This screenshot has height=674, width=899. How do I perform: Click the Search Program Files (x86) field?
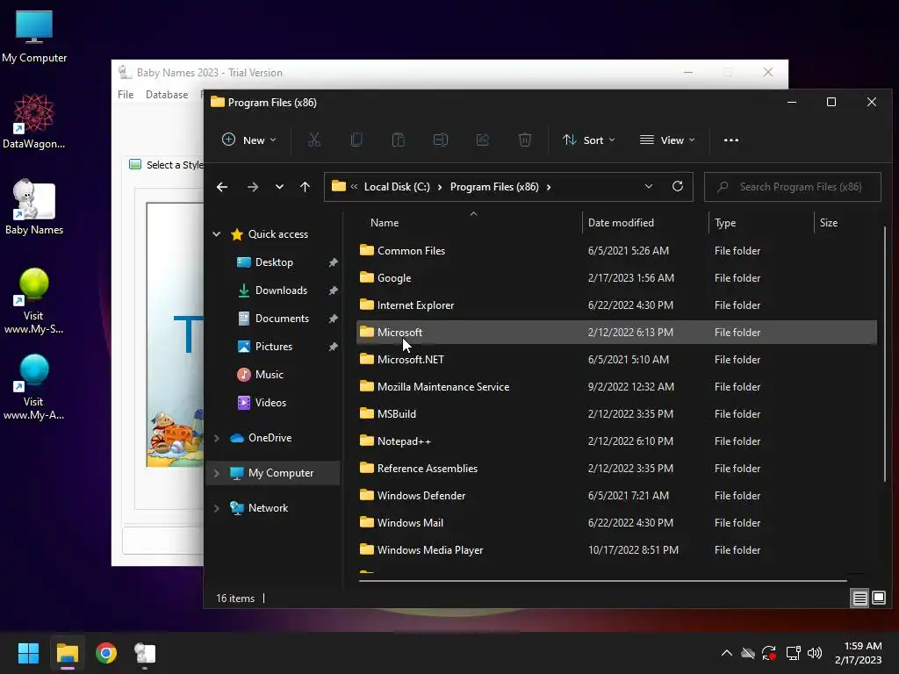[793, 187]
